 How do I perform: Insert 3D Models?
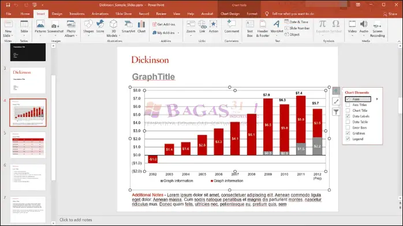click(x=113, y=29)
